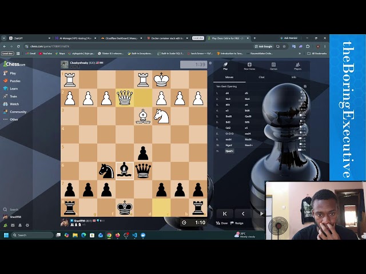366x274 pixels.
Task: Click icon right of Van Geet Opening
Action: (x=305, y=86)
